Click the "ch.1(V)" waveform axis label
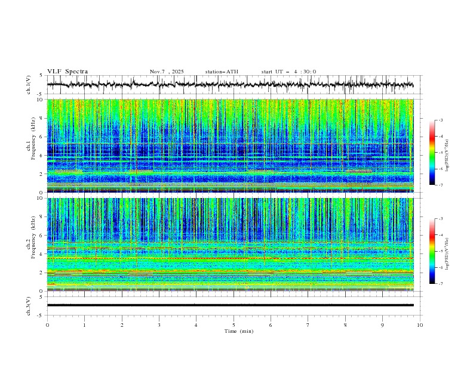Image resolution: width=473 pixels, height=365 pixels. click(x=29, y=85)
